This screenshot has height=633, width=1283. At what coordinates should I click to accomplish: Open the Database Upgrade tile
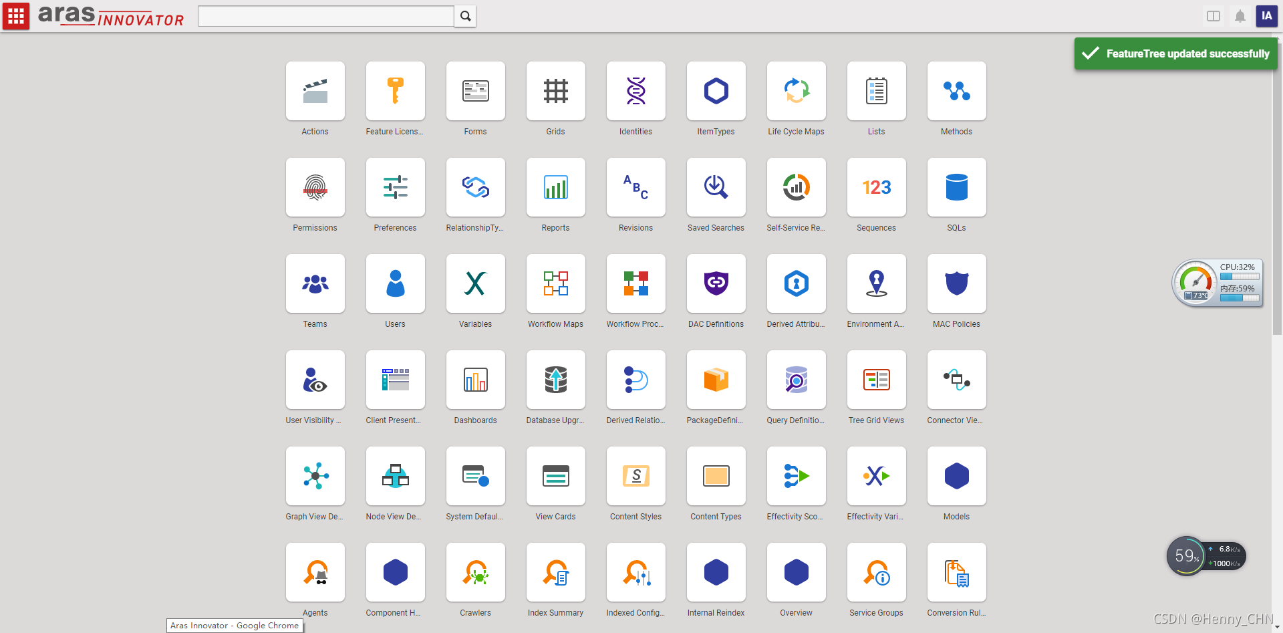click(556, 380)
